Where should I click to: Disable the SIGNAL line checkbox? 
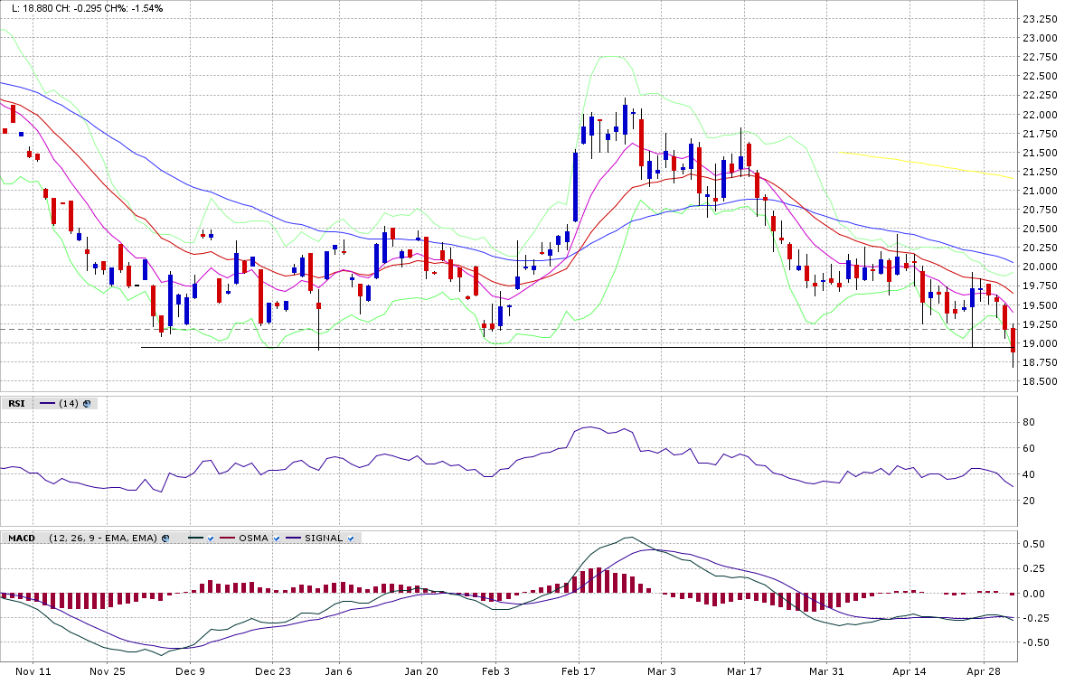[350, 539]
